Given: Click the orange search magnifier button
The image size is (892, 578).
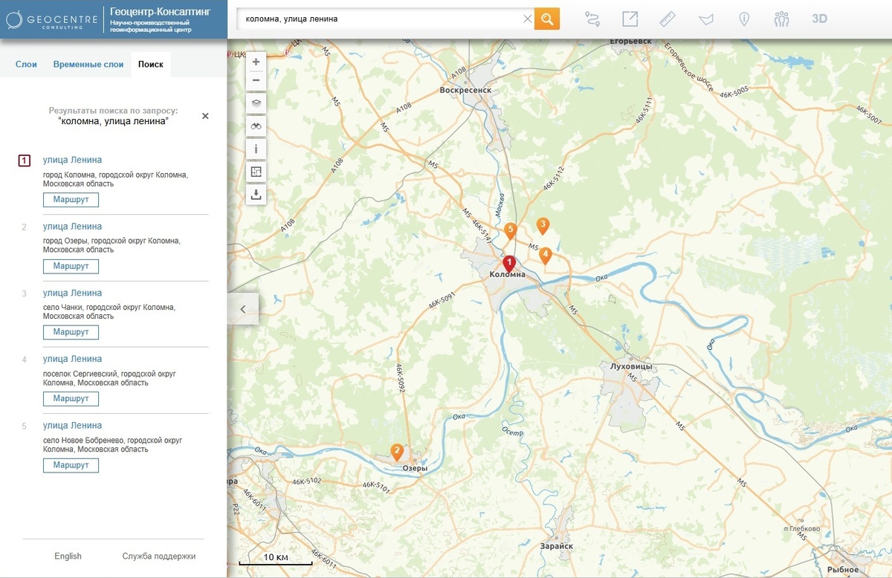Looking at the screenshot, I should [x=546, y=19].
